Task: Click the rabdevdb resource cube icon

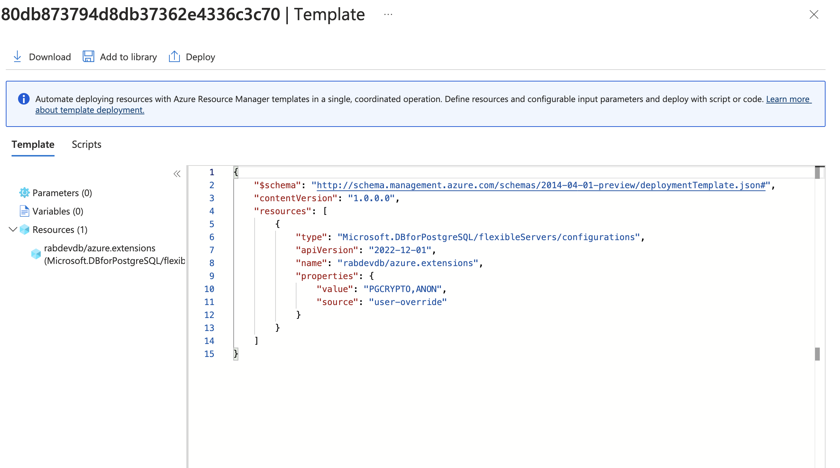Action: click(x=36, y=254)
